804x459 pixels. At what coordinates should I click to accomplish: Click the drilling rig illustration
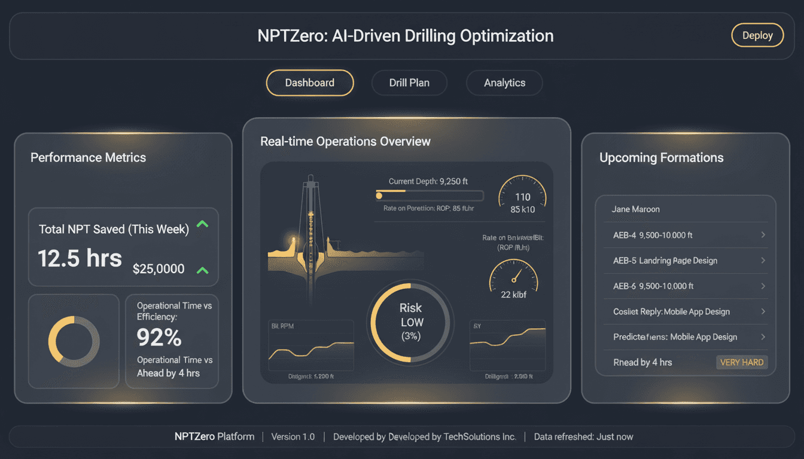click(311, 239)
